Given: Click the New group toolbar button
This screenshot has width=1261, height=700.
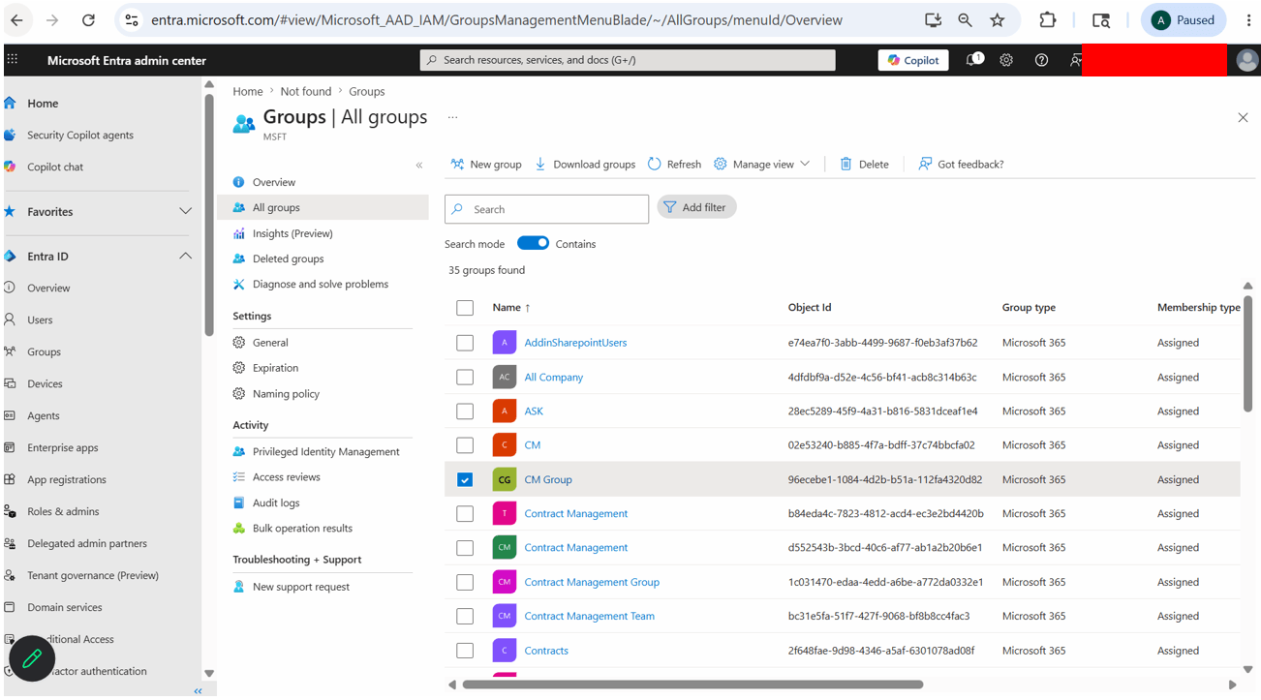Looking at the screenshot, I should pos(485,165).
